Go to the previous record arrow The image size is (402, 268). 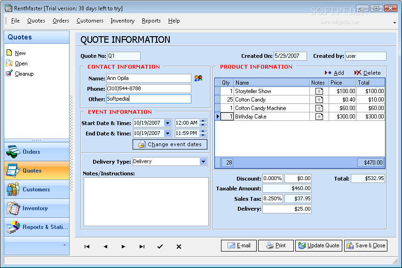pos(105,246)
